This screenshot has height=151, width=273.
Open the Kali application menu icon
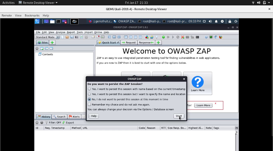tap(37, 21)
